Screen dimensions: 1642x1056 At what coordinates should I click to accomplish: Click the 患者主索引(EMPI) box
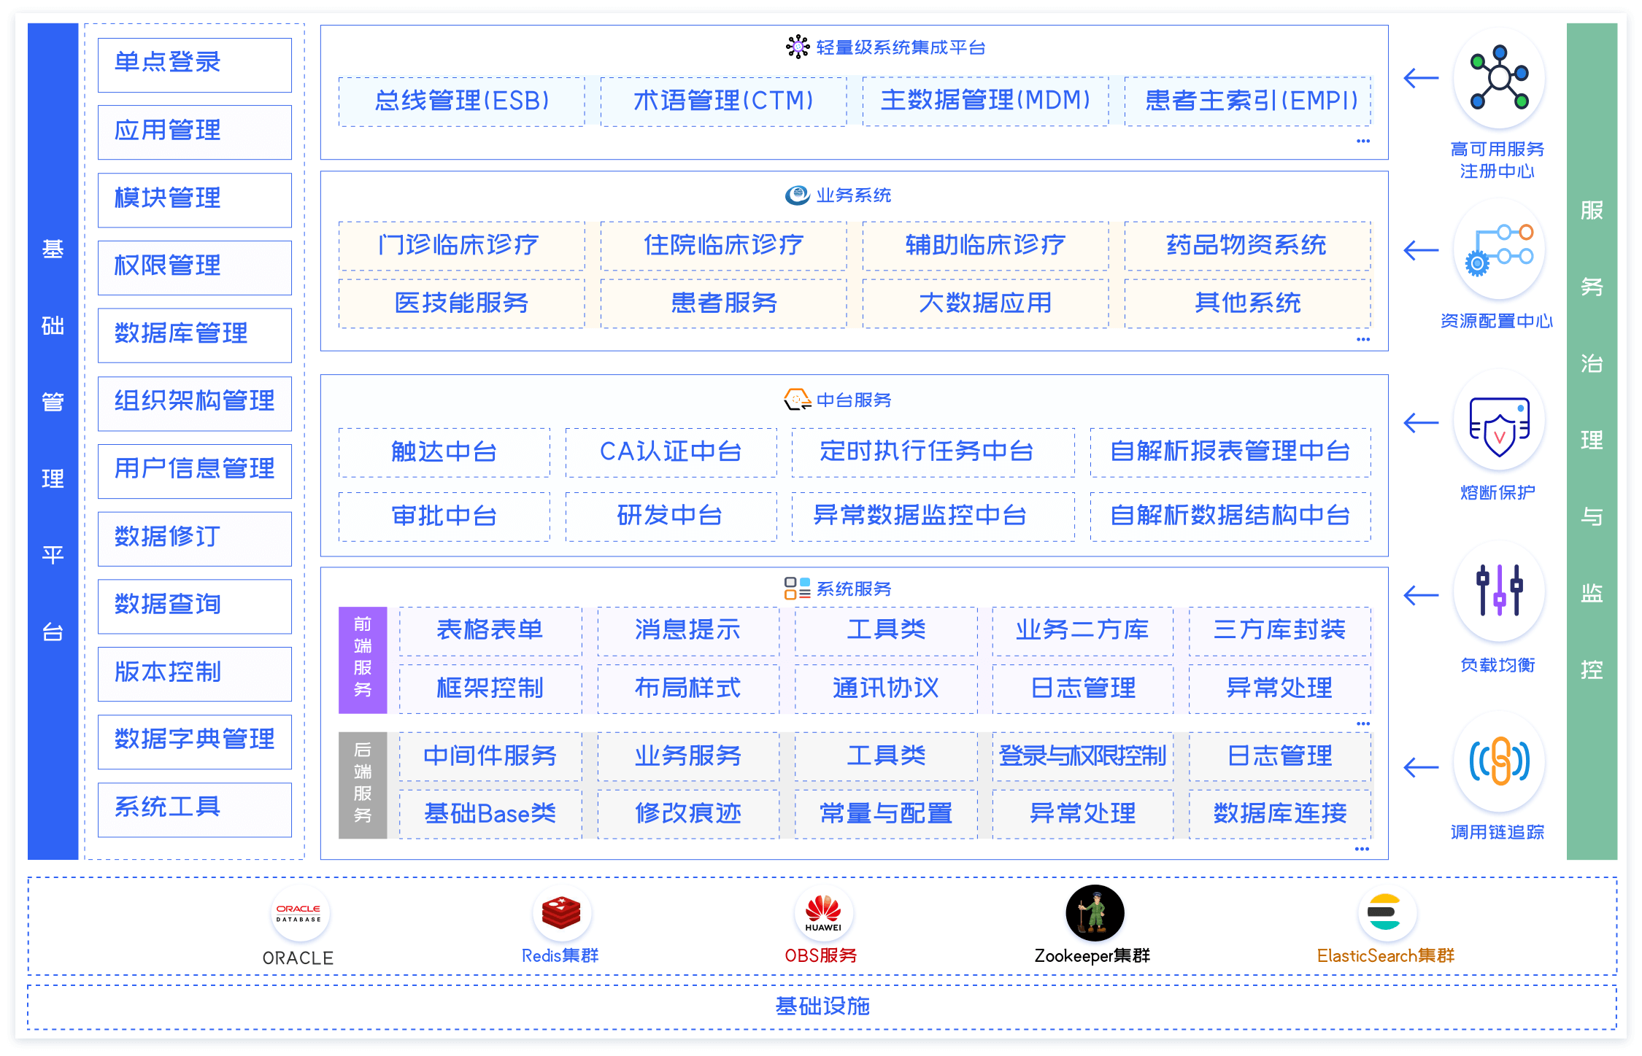(x=1248, y=101)
